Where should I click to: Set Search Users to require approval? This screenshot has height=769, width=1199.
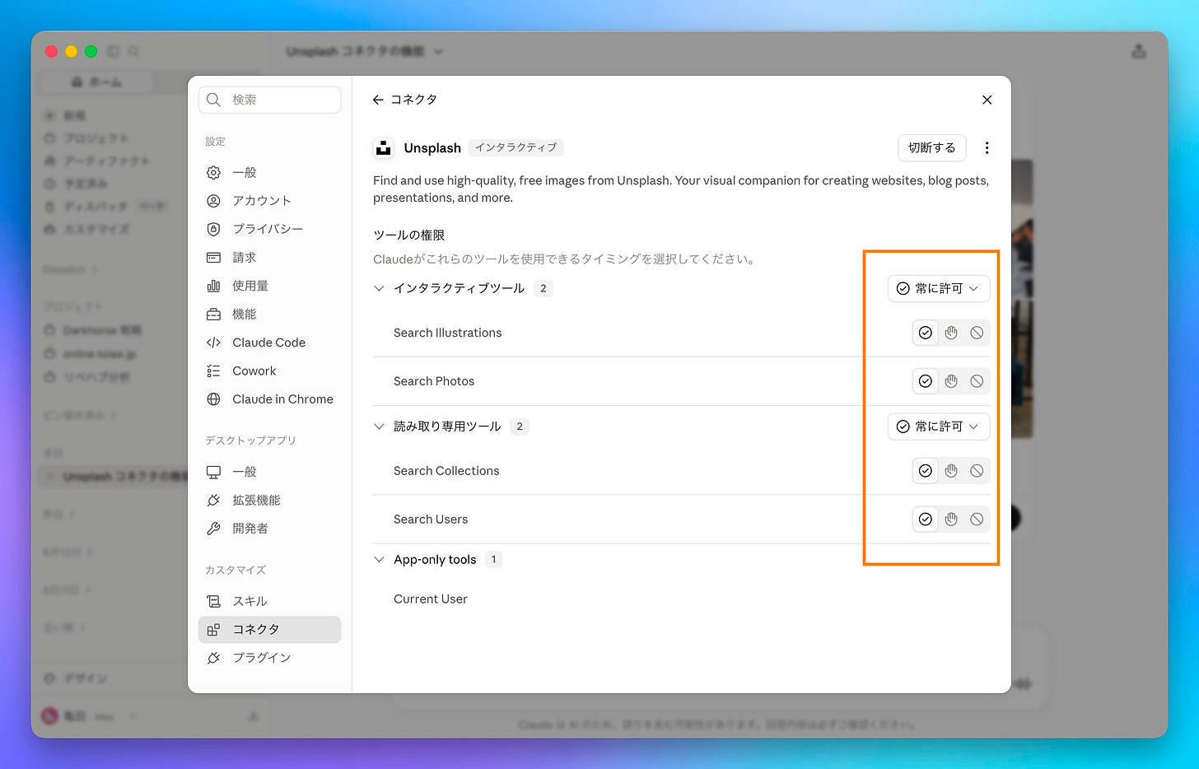point(951,520)
